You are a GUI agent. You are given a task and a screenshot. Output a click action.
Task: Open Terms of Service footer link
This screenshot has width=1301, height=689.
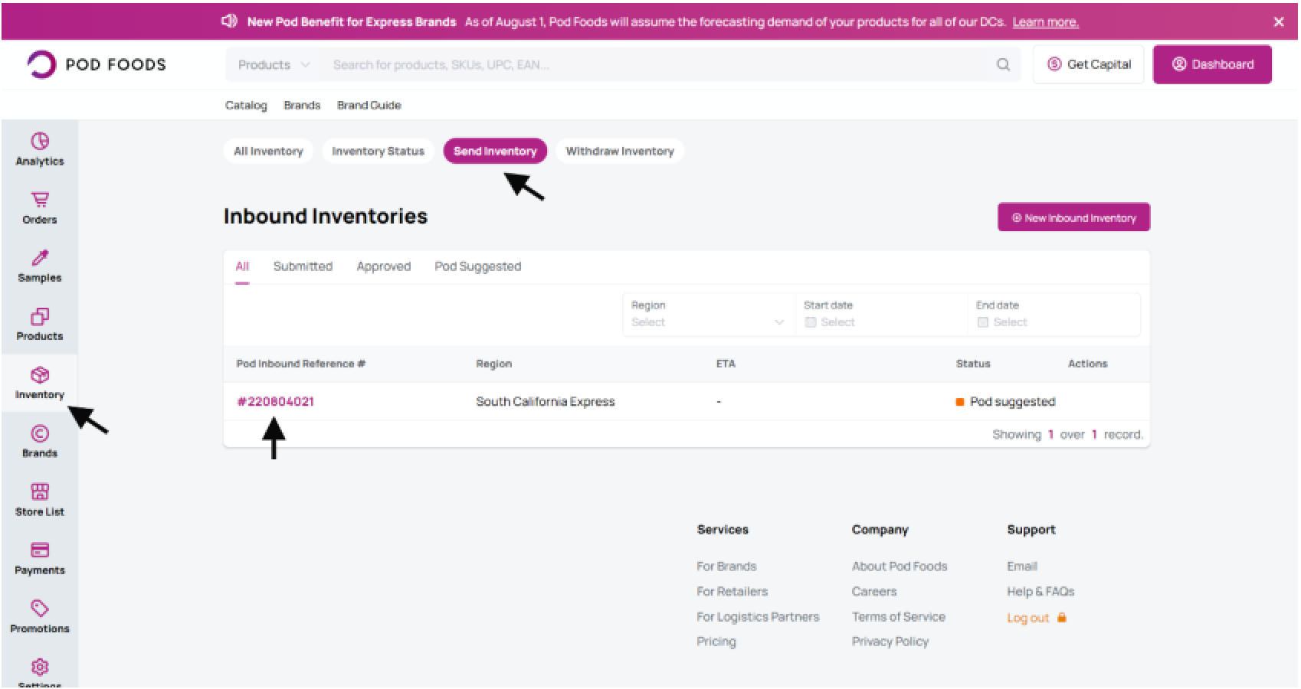(899, 617)
